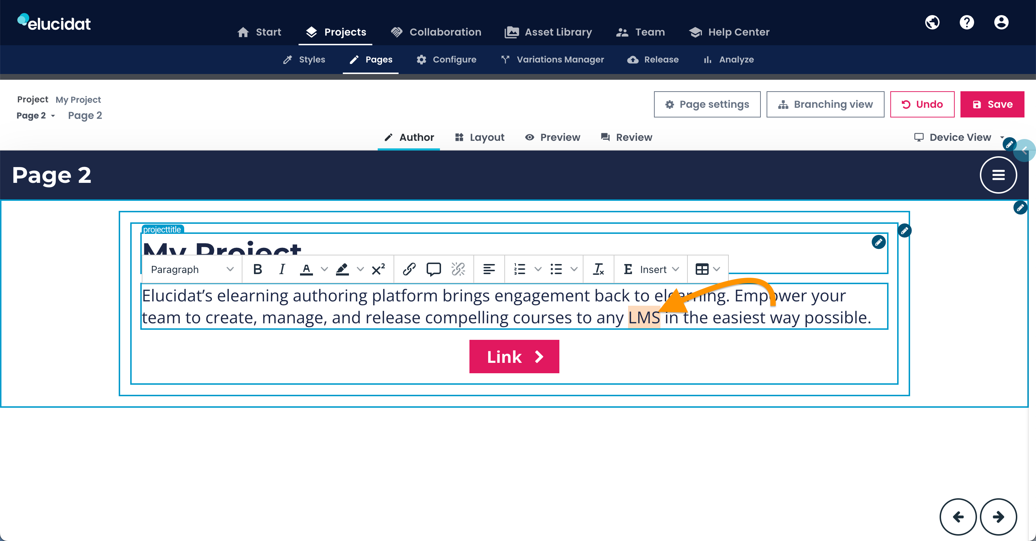Screen dimensions: 1036x541
Task: Expand the numbered list style dropdown
Action: coord(538,269)
